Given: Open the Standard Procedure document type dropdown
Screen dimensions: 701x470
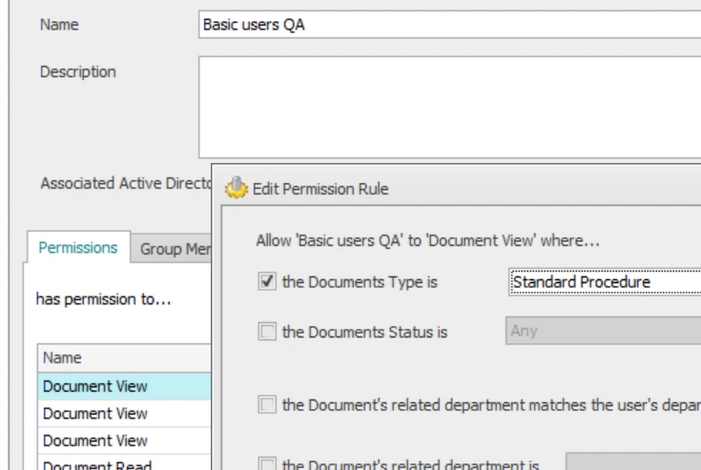Looking at the screenshot, I should pos(603,282).
